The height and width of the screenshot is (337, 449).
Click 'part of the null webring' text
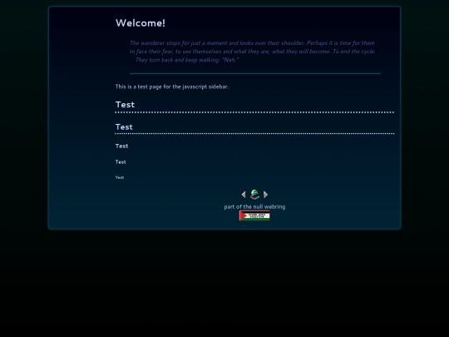point(254,206)
